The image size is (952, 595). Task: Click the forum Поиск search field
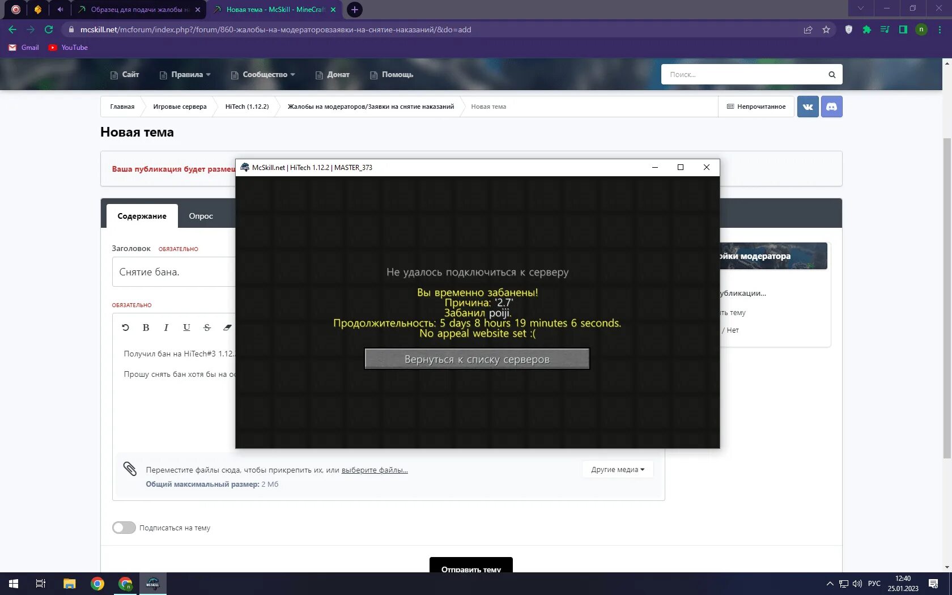742,74
